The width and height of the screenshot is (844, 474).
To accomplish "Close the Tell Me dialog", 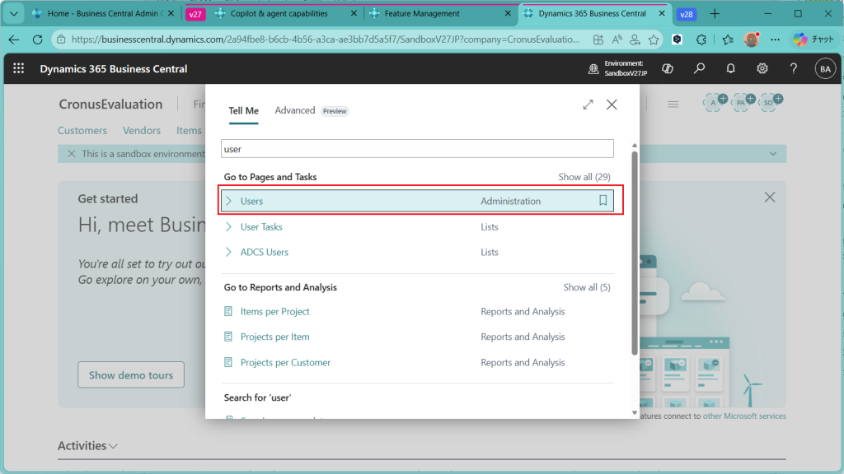I will coord(612,105).
